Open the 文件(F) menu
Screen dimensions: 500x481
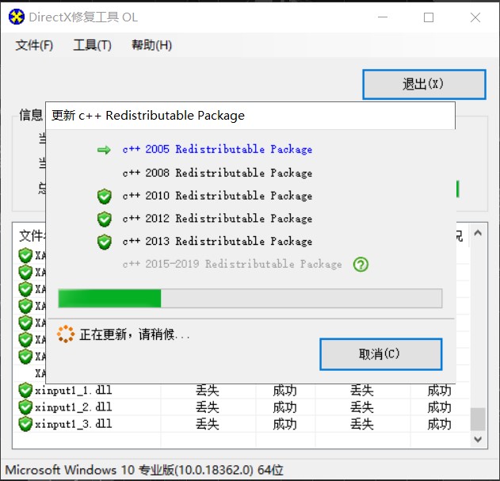(34, 45)
